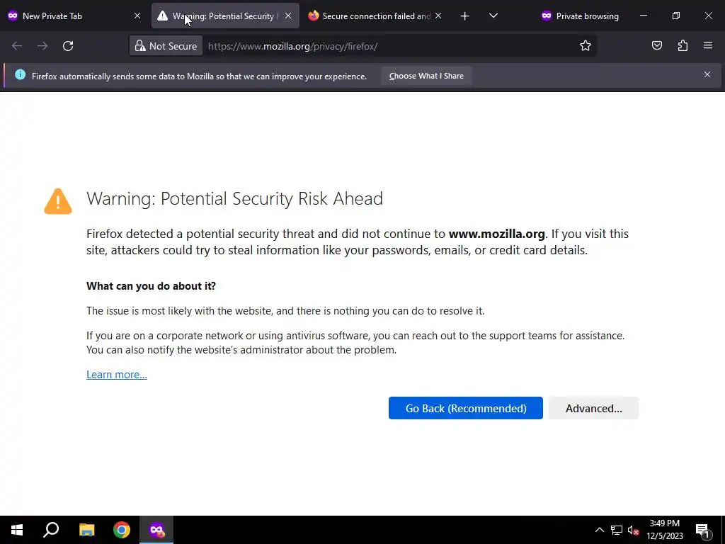Viewport: 725px width, 544px height.
Task: Click the back navigation arrow
Action: coord(17,46)
